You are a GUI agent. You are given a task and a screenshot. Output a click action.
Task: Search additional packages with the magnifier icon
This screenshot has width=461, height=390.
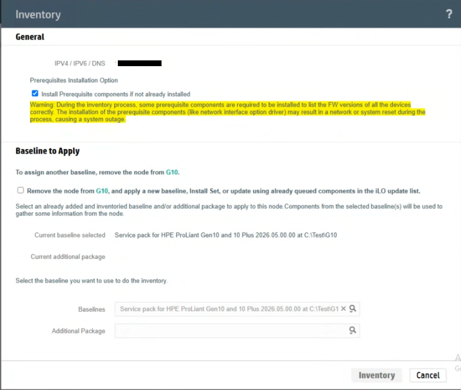(x=352, y=330)
